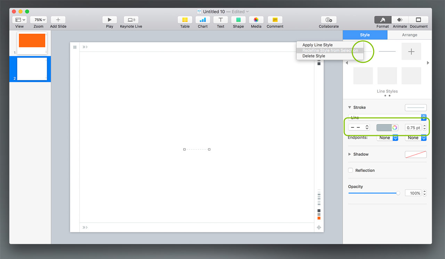Click the Chart toolbar icon

(203, 20)
